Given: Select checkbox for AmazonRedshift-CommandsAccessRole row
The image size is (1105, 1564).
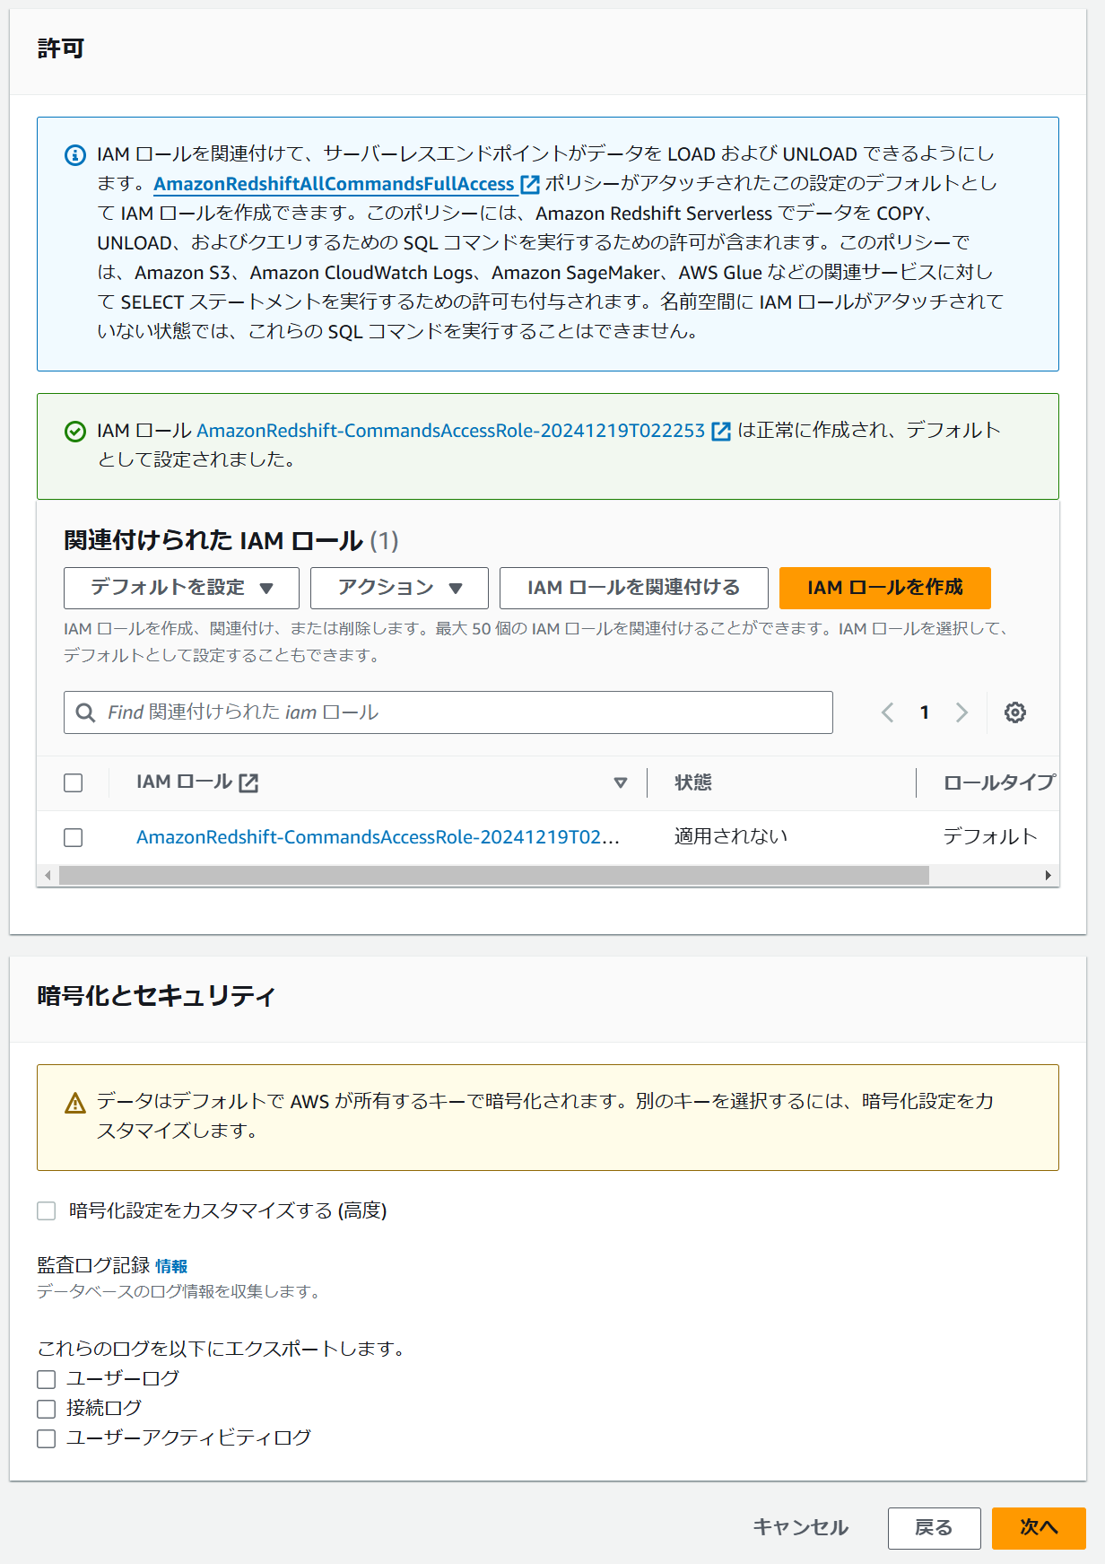Looking at the screenshot, I should coord(74,837).
